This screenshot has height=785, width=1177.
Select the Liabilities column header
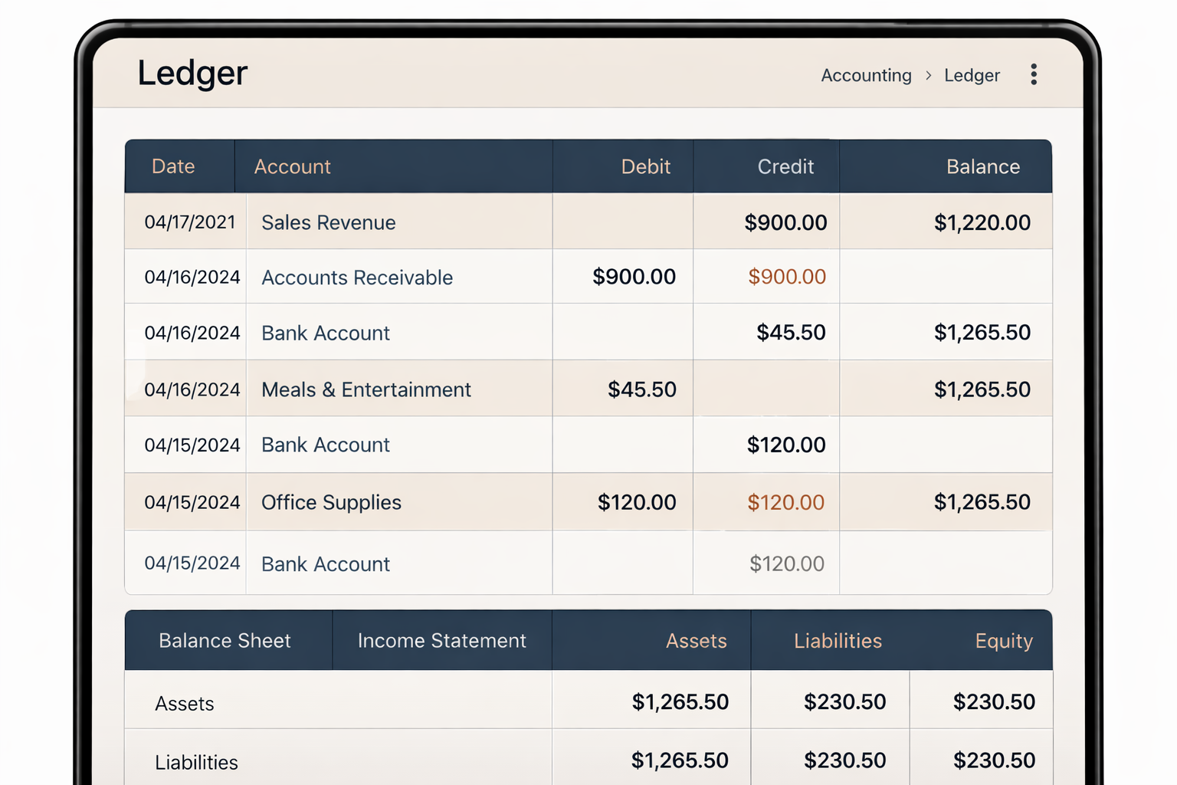(x=838, y=640)
